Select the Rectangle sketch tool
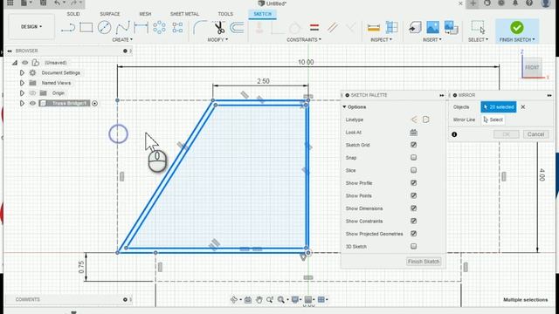Viewport: 559px width, 314px height. point(86,27)
